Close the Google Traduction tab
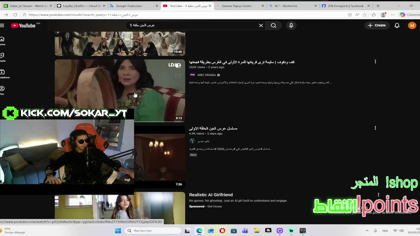Viewport: 420px width, 236px height. (x=157, y=6)
